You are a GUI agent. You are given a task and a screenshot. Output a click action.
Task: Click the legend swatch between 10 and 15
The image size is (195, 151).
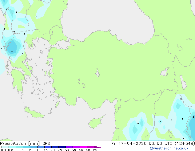point(41,147)
